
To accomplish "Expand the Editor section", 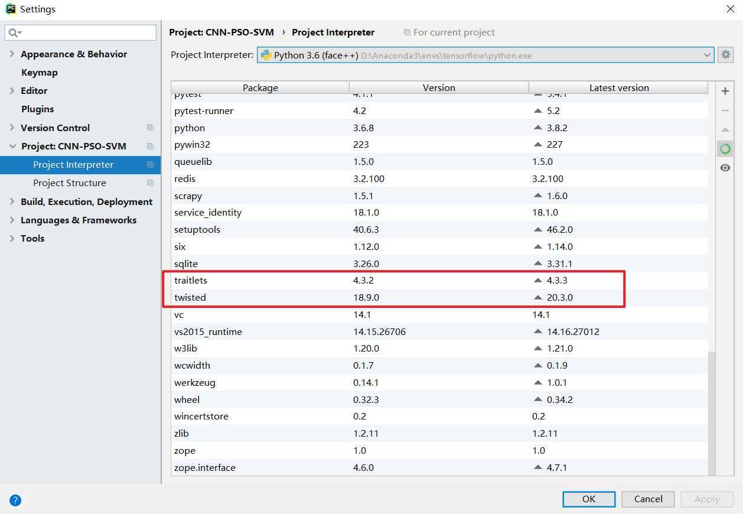I will click(12, 90).
